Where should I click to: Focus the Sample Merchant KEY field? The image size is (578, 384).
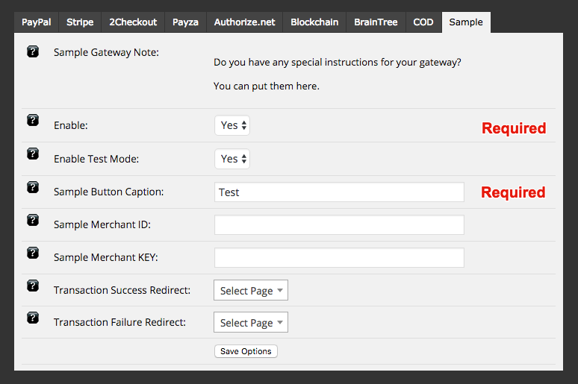click(x=339, y=258)
